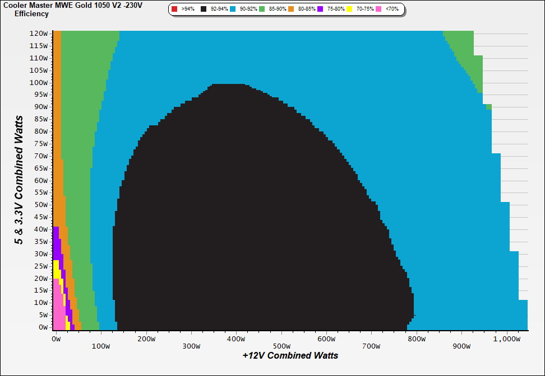Click the chart title Cooler Master MWE Gold

(73, 5)
